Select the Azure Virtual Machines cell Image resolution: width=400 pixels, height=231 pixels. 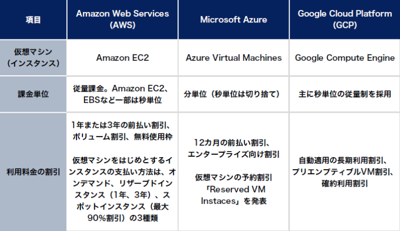tap(233, 58)
